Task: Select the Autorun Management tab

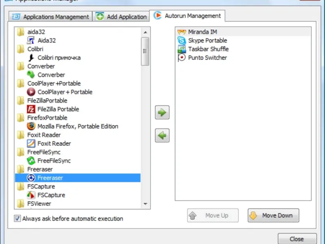Action: pyautogui.click(x=187, y=16)
